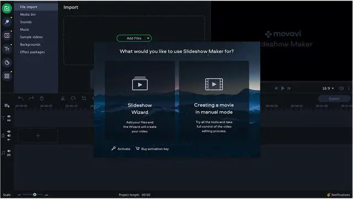Click the title track T icon
Screen dimensions: 353x199
pos(3,118)
